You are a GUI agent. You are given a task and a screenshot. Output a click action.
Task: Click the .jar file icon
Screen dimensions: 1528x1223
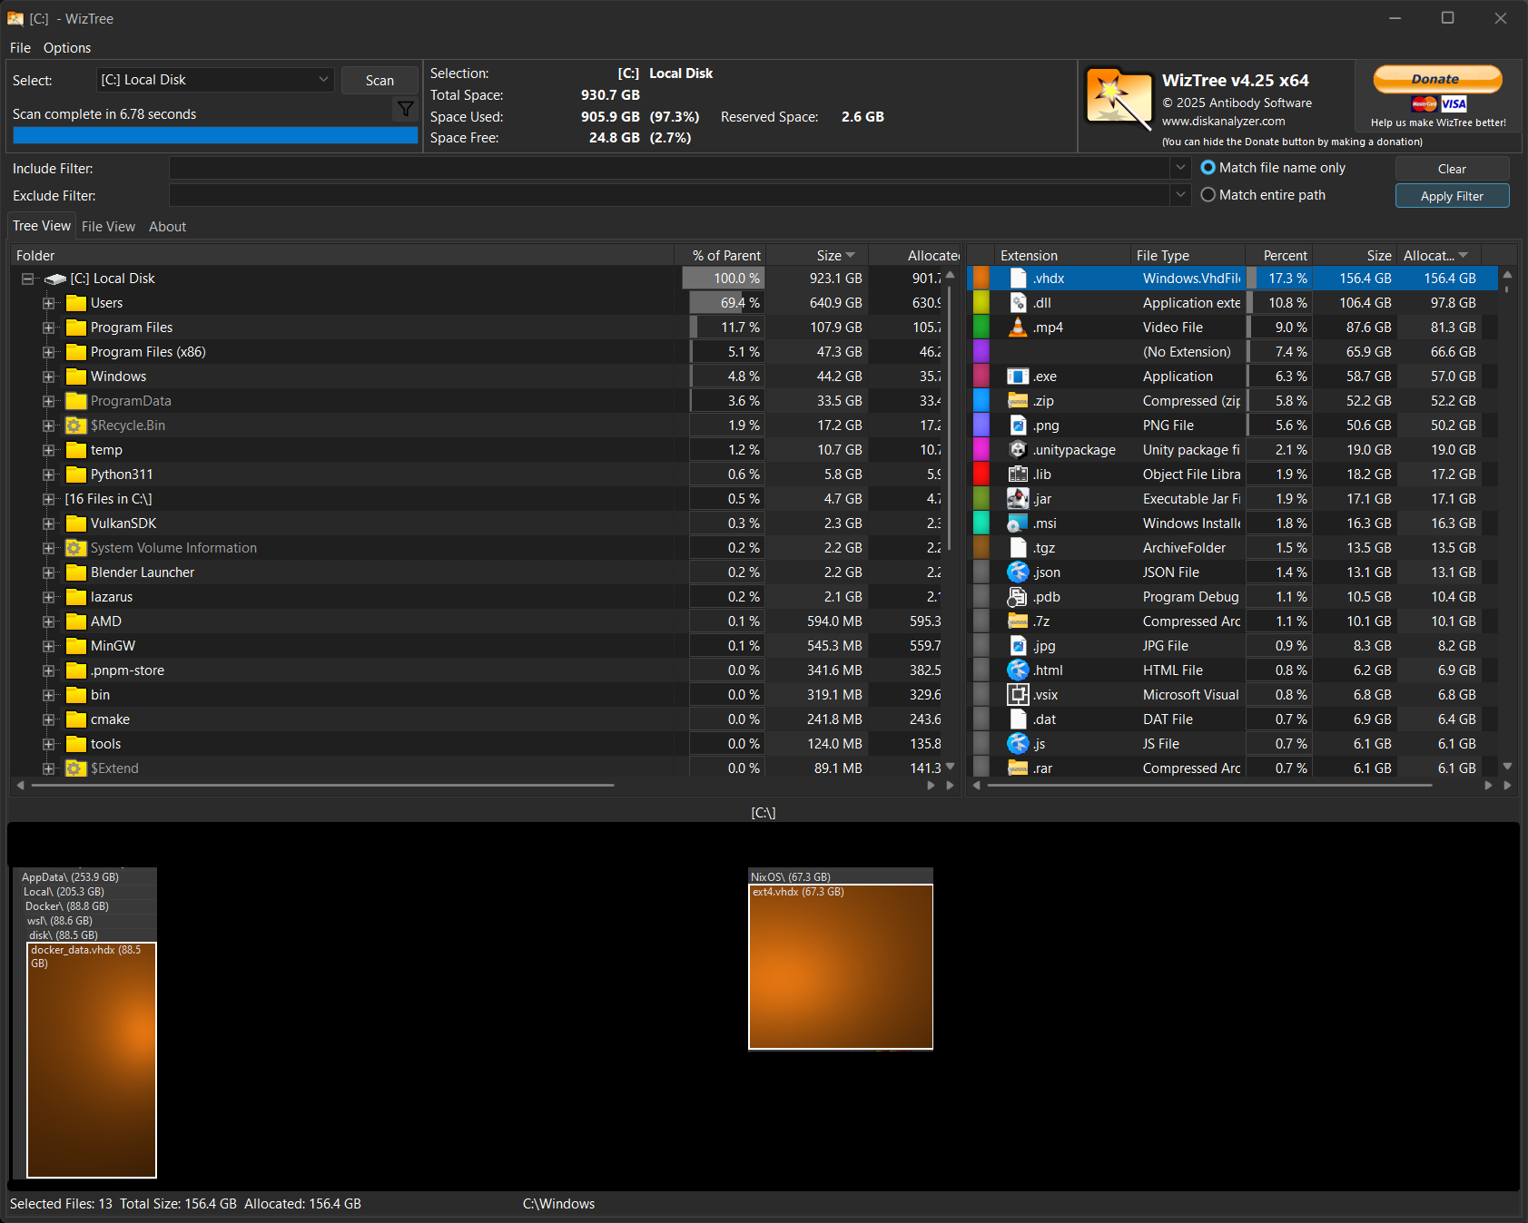click(x=1018, y=499)
